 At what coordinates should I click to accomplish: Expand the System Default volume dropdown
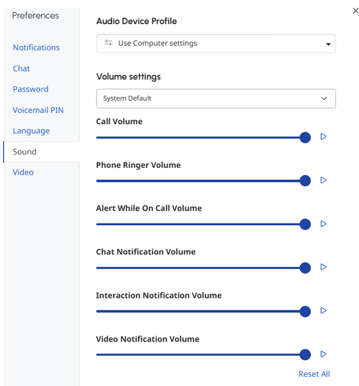pos(216,98)
